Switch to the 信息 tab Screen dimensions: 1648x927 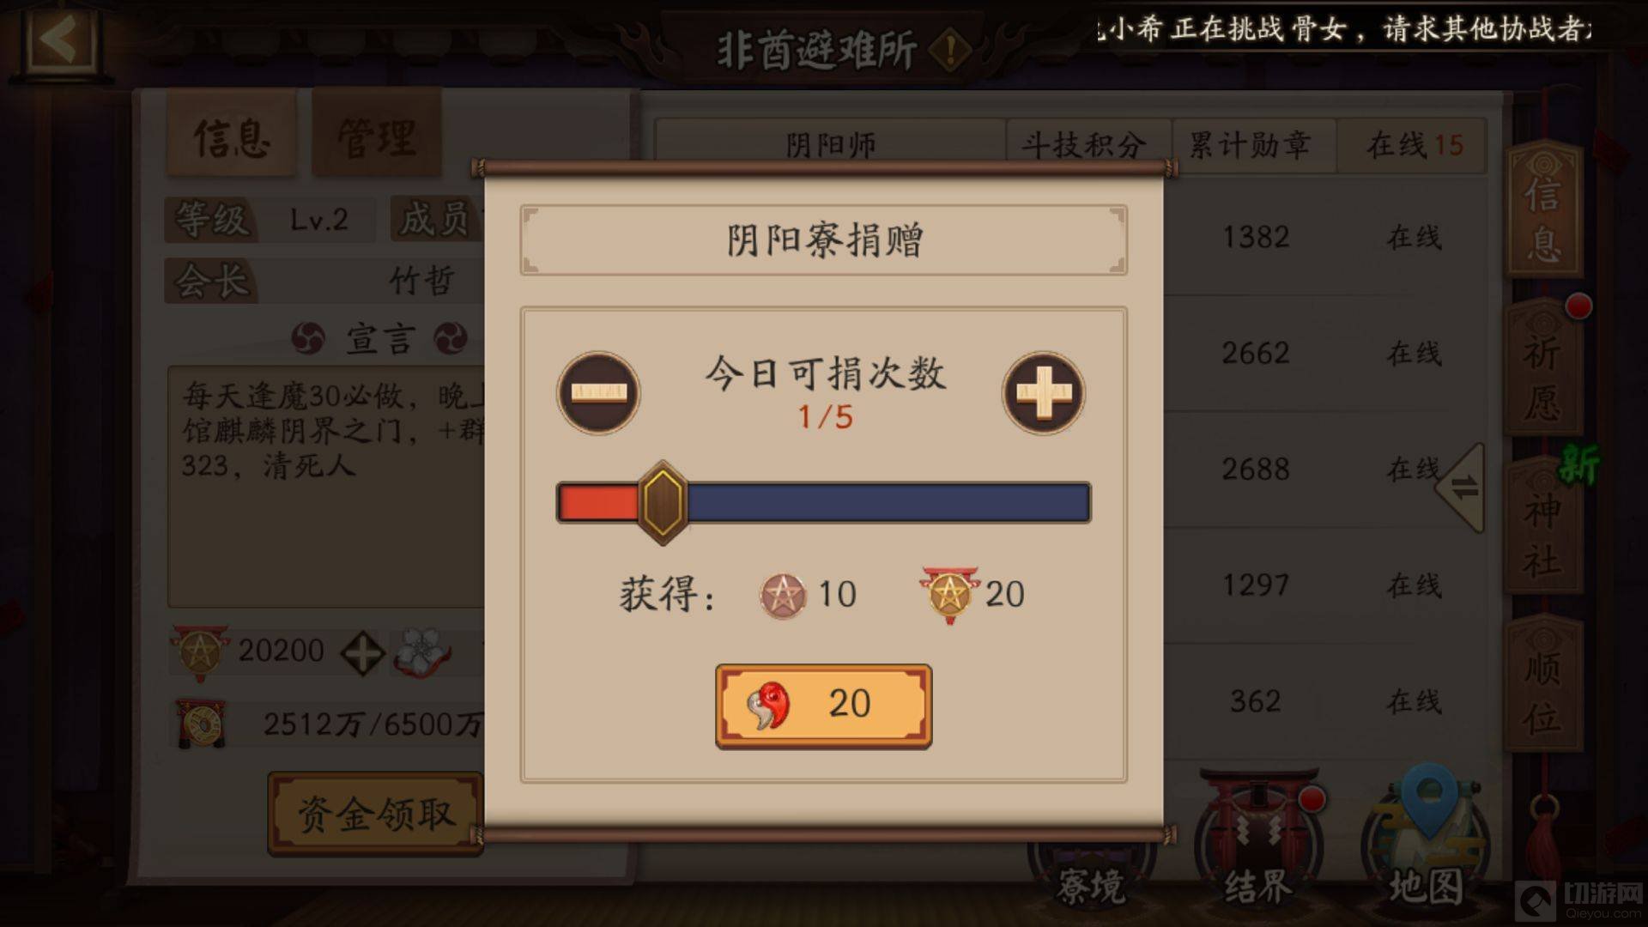click(x=231, y=136)
